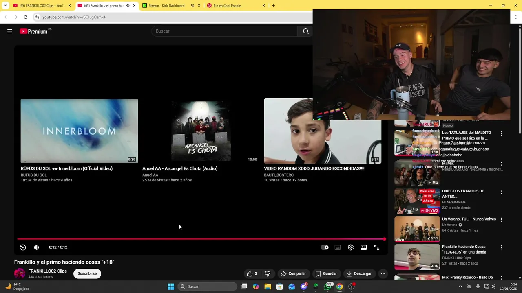Open the taskbar volume control
Viewport: 522px width, 293px height.
pyautogui.click(x=493, y=286)
